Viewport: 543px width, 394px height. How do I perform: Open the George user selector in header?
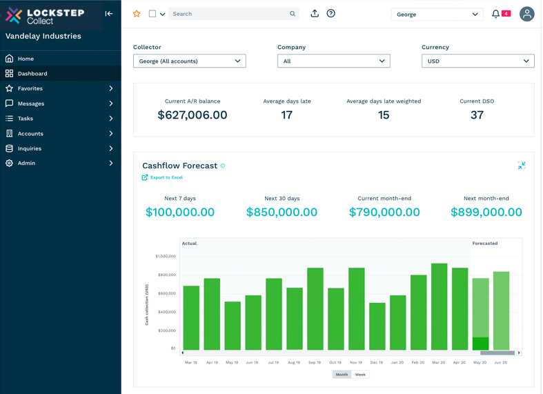pyautogui.click(x=437, y=14)
